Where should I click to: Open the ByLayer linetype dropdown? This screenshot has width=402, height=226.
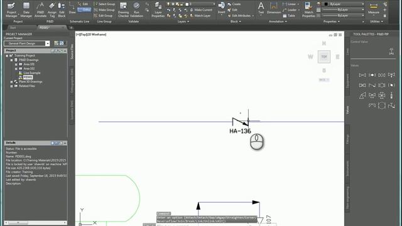point(362,15)
